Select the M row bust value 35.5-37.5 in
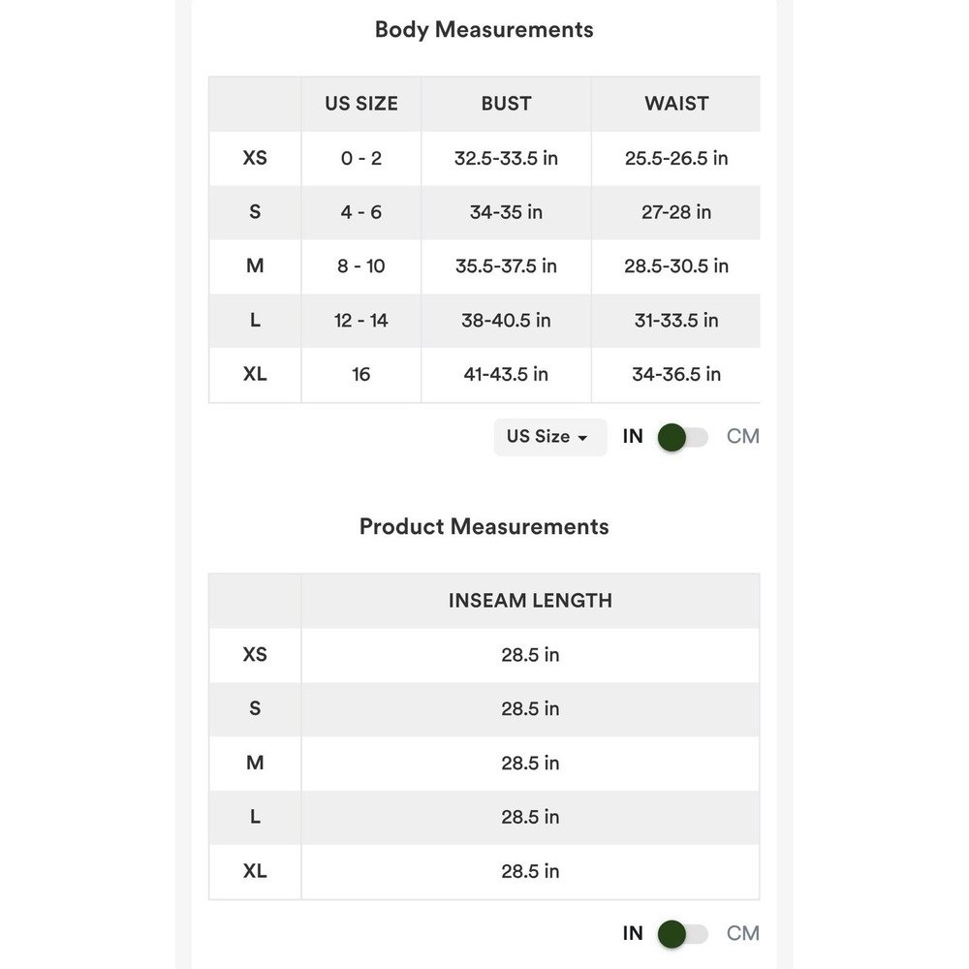969x969 pixels. pyautogui.click(x=506, y=266)
